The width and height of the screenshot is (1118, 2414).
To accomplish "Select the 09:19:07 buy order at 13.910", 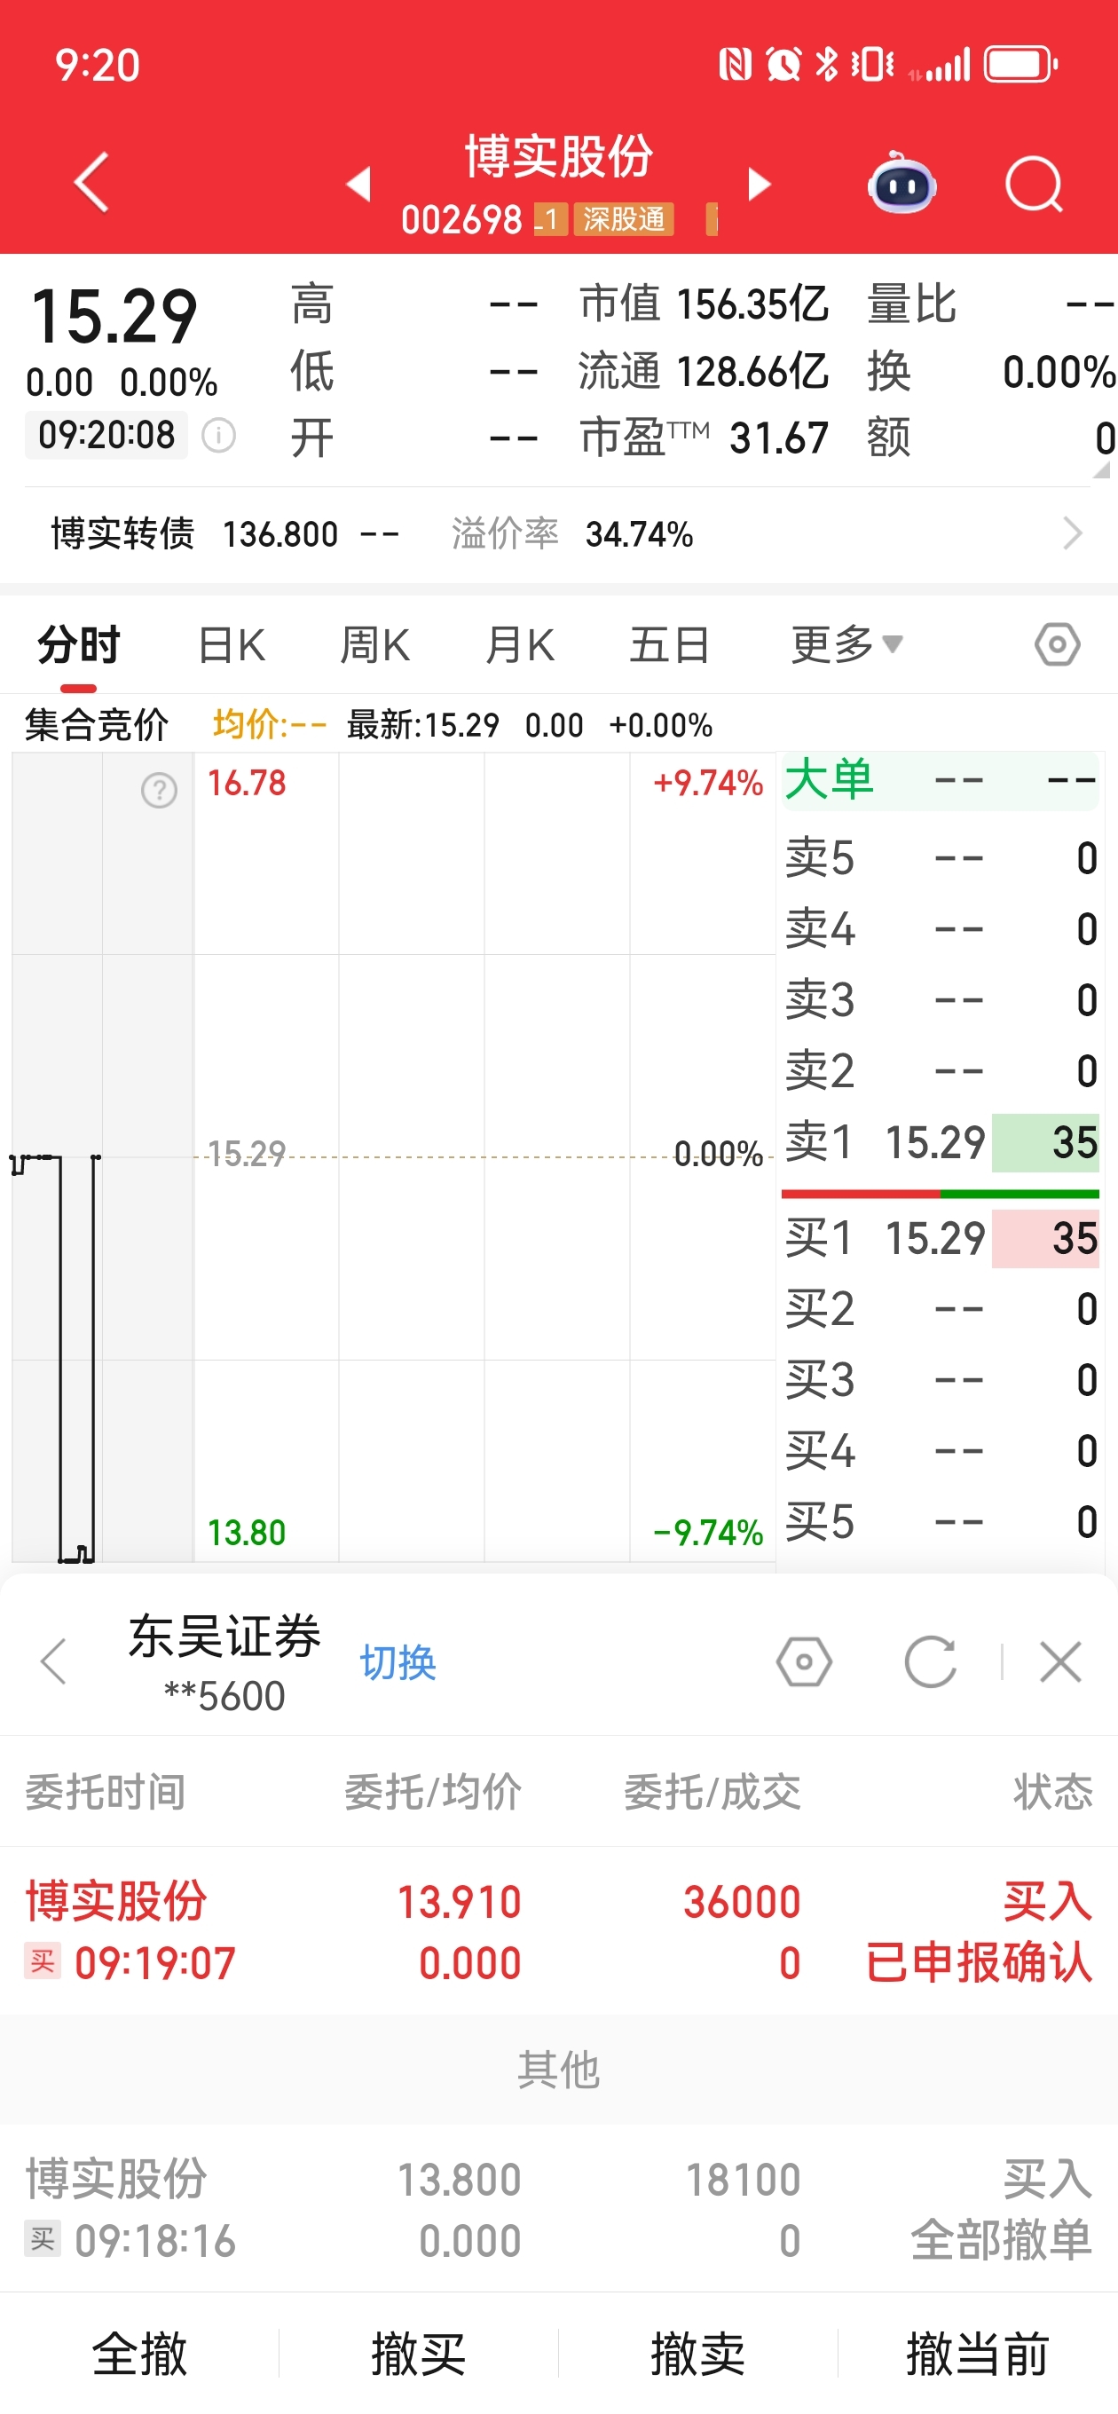I will click(x=558, y=1931).
